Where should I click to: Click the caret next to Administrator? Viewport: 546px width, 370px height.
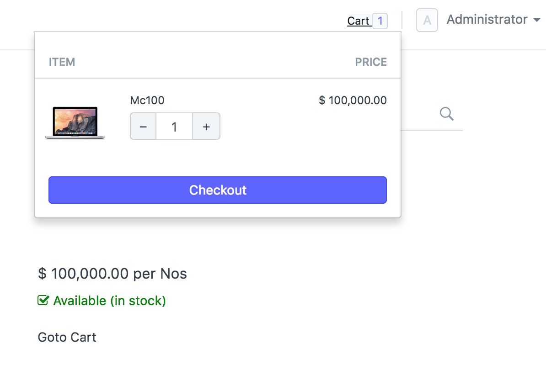(x=536, y=20)
